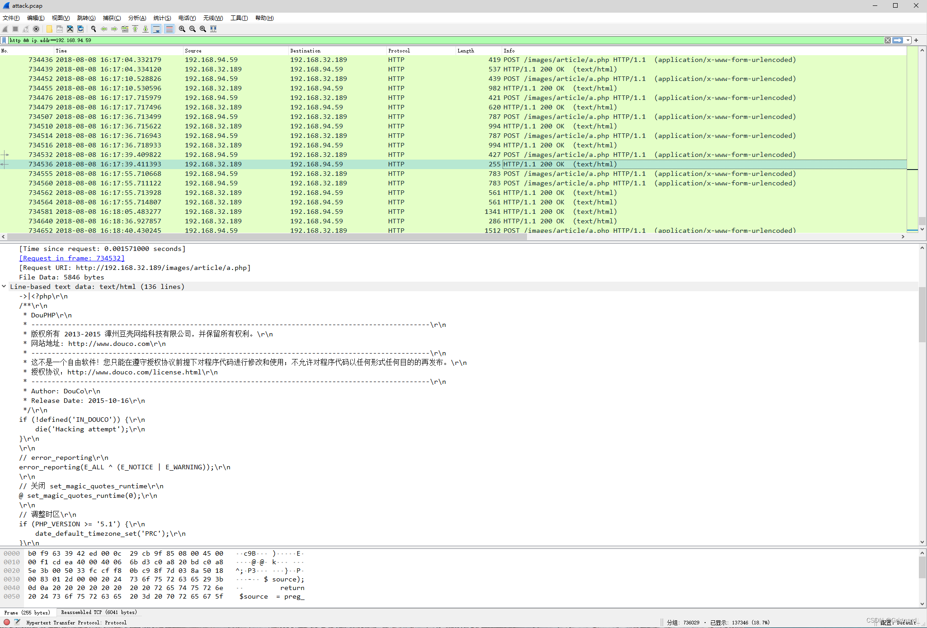
Task: Click the start capture shark fin icon
Action: tap(5, 29)
